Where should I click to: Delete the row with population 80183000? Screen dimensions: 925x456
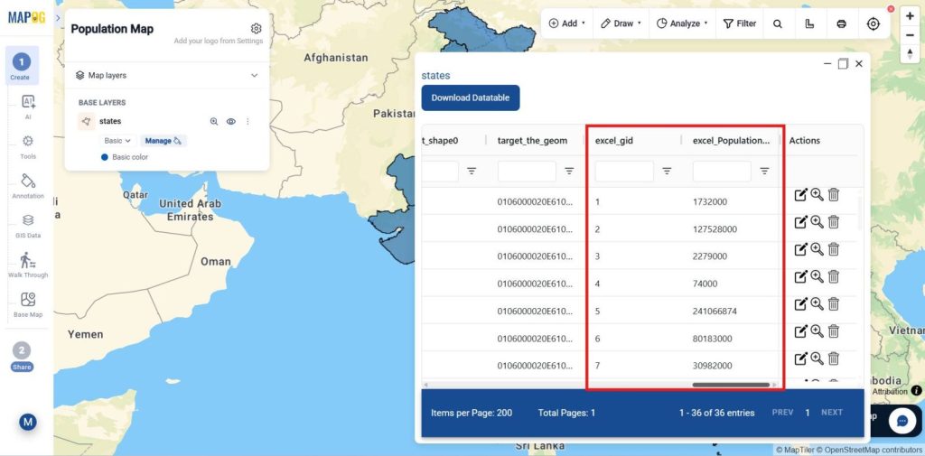pyautogui.click(x=834, y=331)
